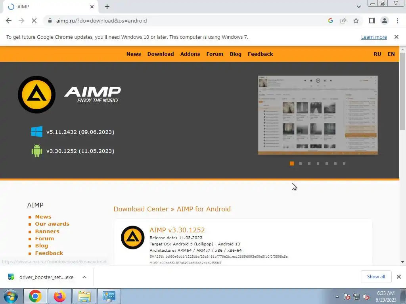The height and width of the screenshot is (304, 406).
Task: Click the round AIMP logo in header
Action: coord(36,95)
